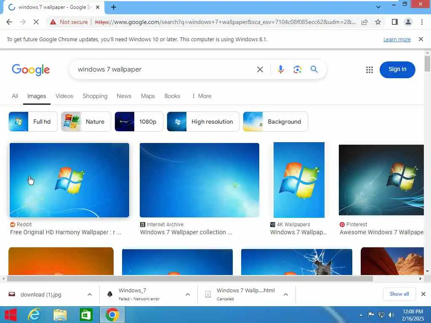Click the Chrome taskbar icon

(112, 315)
